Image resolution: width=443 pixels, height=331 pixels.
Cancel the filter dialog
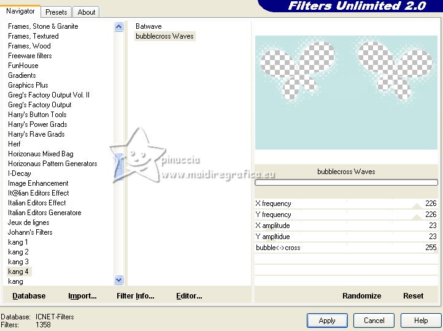(374, 321)
